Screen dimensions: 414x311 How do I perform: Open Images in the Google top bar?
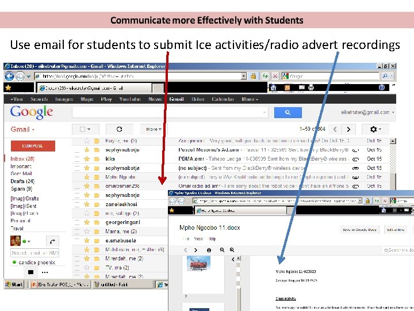coord(64,99)
